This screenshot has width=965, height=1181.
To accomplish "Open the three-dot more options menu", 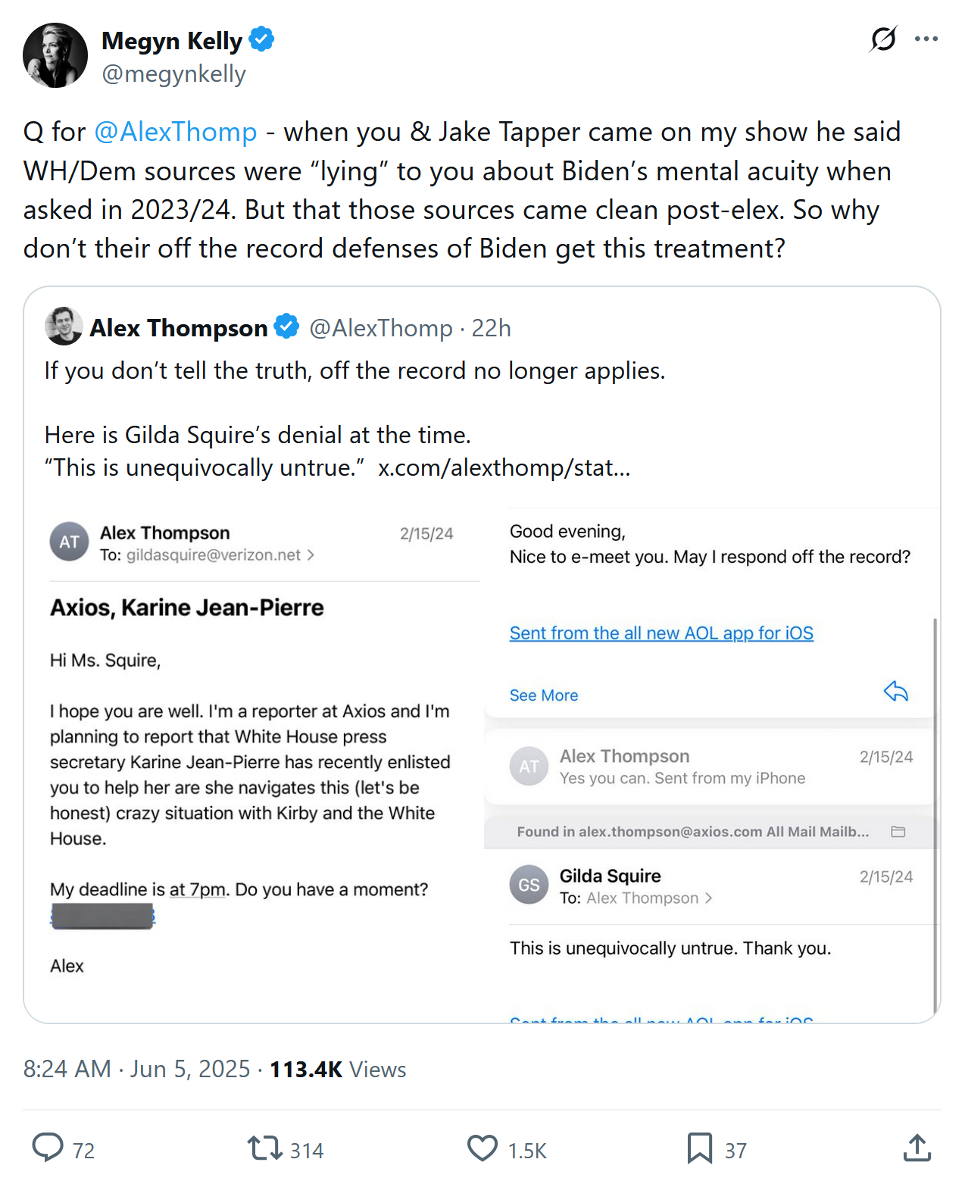I will tap(926, 39).
